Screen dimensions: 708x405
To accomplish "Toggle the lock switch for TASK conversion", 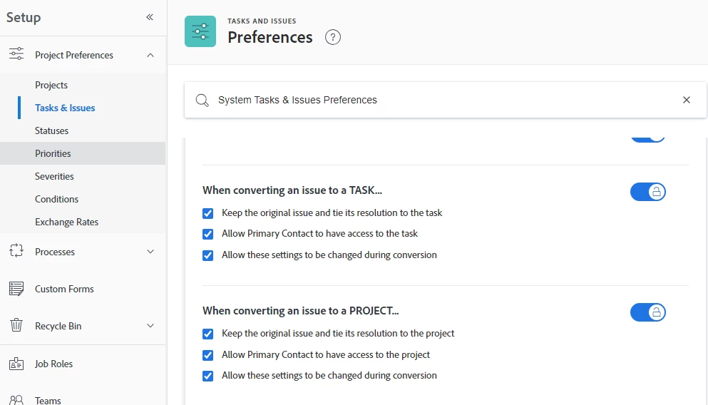I will pos(647,192).
